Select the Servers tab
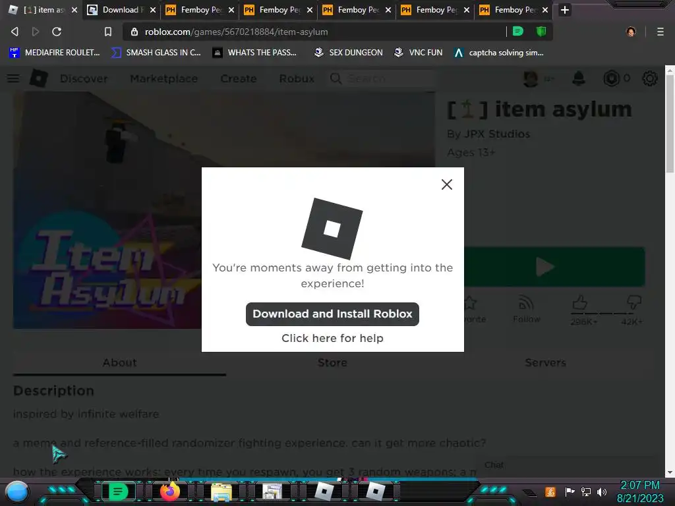Viewport: 675px width, 506px height. [x=545, y=362]
